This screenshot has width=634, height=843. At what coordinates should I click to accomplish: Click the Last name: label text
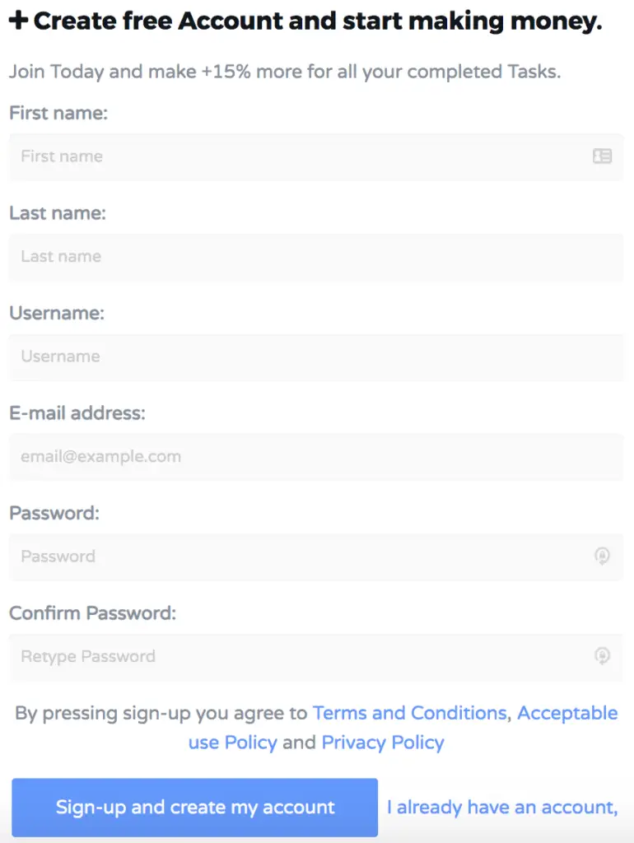coord(58,213)
